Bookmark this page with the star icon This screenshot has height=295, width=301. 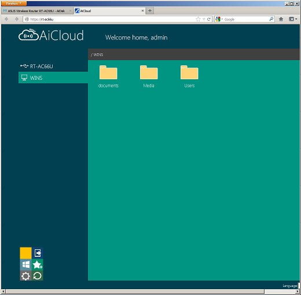tap(198, 19)
